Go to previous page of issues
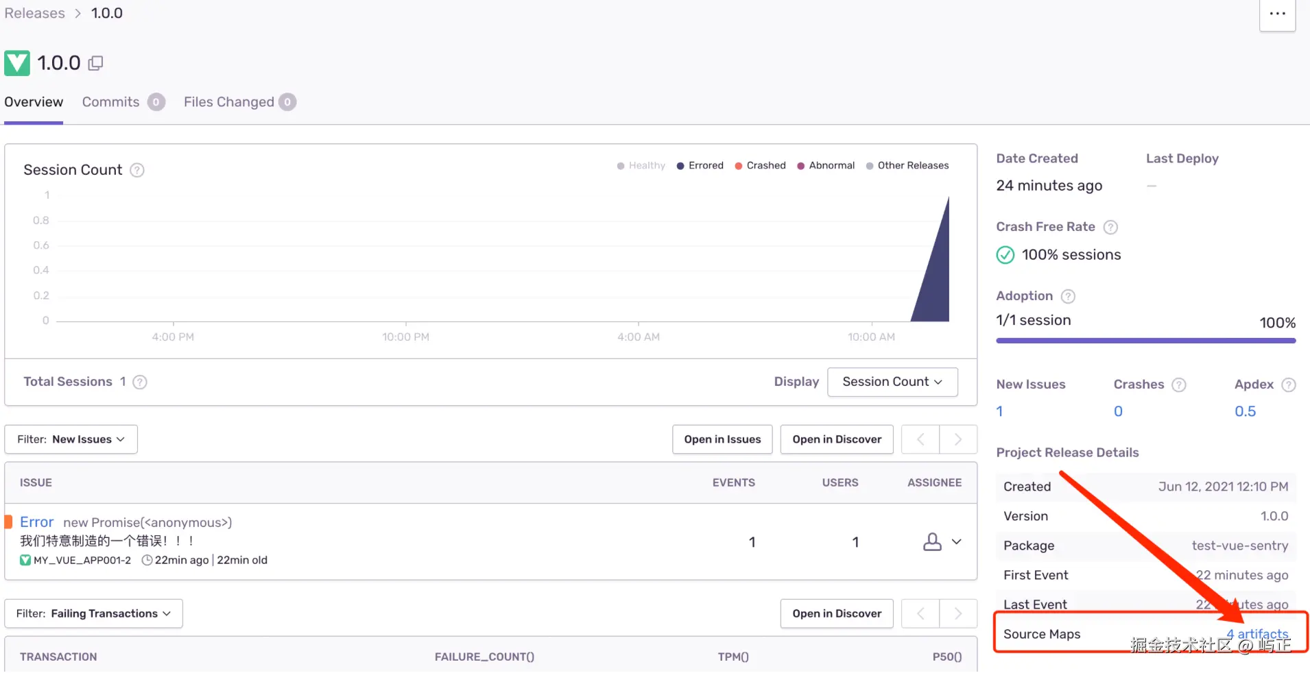Viewport: 1310px width, 673px height. (x=920, y=439)
